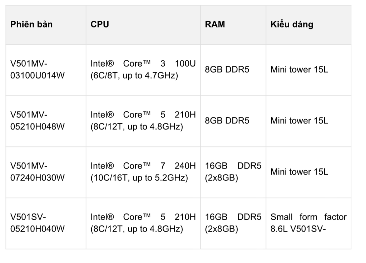Viewport: 366px width, 263px height.
Task: Click the Intel Core 7 240H CPU cell
Action: click(x=143, y=172)
